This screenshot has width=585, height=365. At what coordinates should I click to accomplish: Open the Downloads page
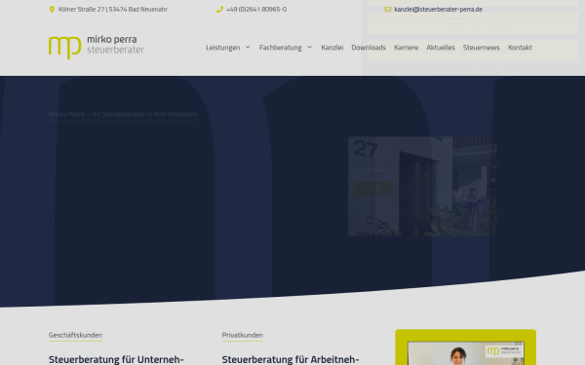point(369,48)
